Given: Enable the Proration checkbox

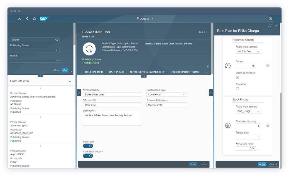Looking at the screenshot, I should [x=237, y=89].
